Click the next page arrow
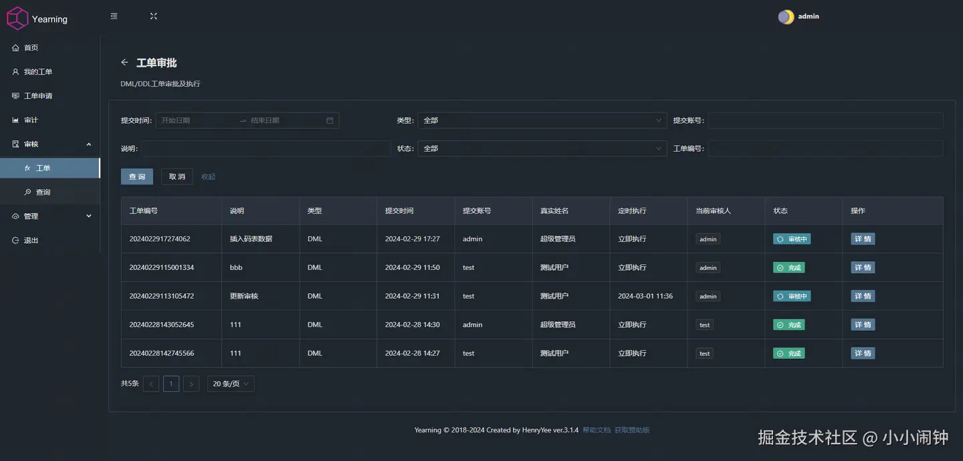 [x=191, y=383]
